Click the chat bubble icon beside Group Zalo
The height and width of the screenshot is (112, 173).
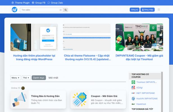tap(49, 3)
